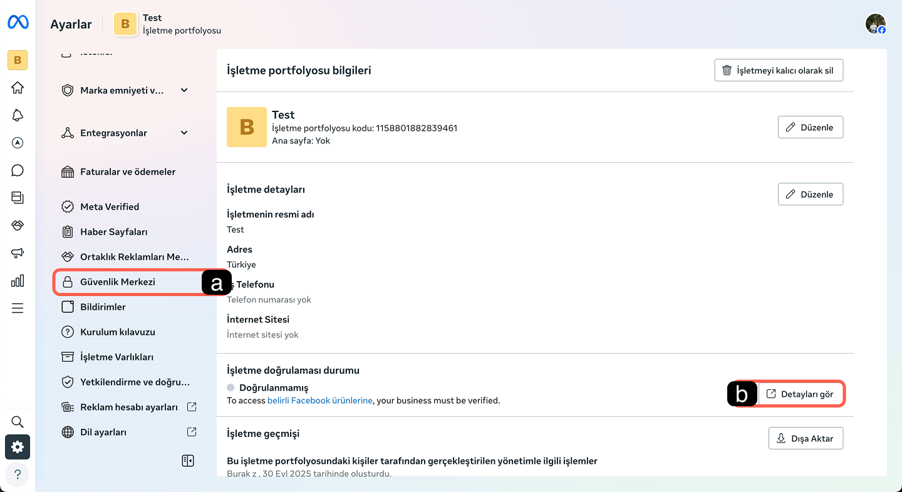Open the bar chart insights icon
Image resolution: width=902 pixels, height=492 pixels.
tap(18, 280)
